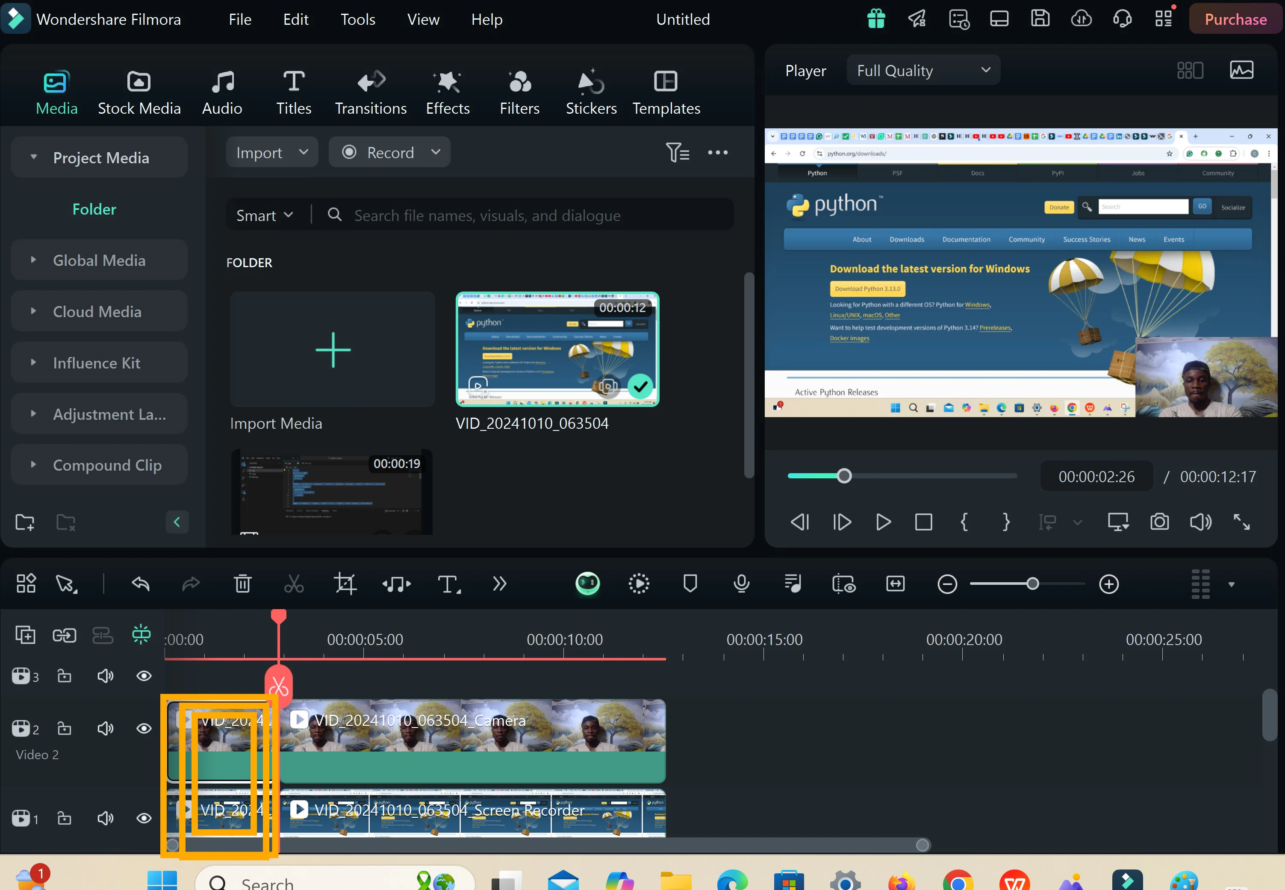Toggle visibility of Video 2 layer
Viewport: 1285px width, 890px height.
(x=144, y=728)
